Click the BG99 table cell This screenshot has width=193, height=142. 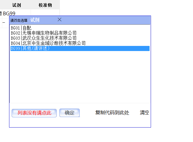[9, 13]
